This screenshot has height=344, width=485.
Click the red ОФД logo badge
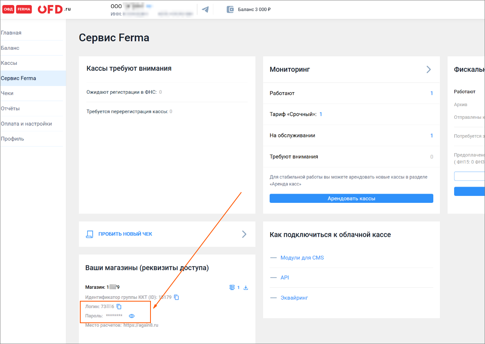point(8,9)
